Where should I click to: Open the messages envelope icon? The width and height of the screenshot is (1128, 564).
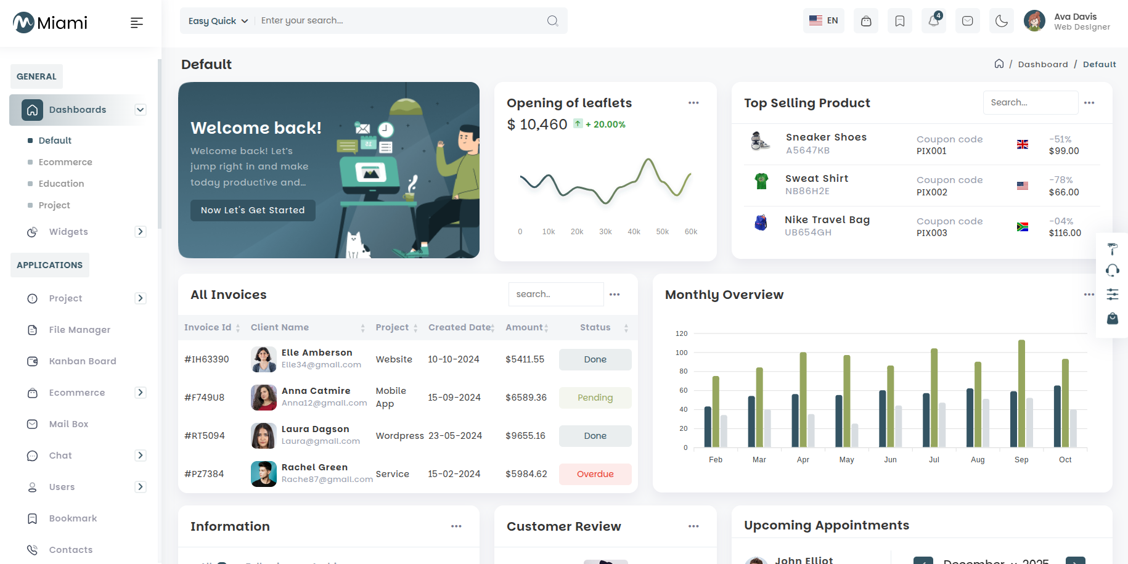pyautogui.click(x=967, y=20)
